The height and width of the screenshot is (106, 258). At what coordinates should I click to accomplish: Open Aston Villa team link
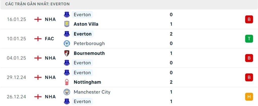coord(86,24)
